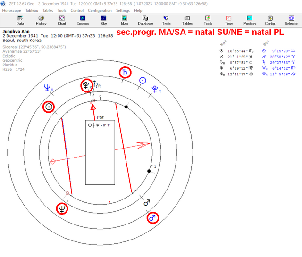The height and width of the screenshot is (257, 302).
Task: Open the Sky view icon
Action: pyautogui.click(x=104, y=20)
